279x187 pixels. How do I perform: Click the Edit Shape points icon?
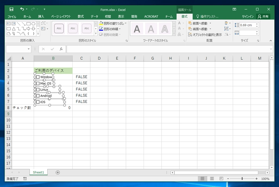pyautogui.click(x=43, y=23)
